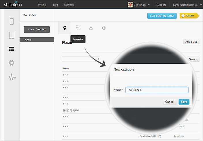Open the settings gear in left sidebar
Image resolution: width=203 pixels, height=141 pixels.
click(x=12, y=63)
